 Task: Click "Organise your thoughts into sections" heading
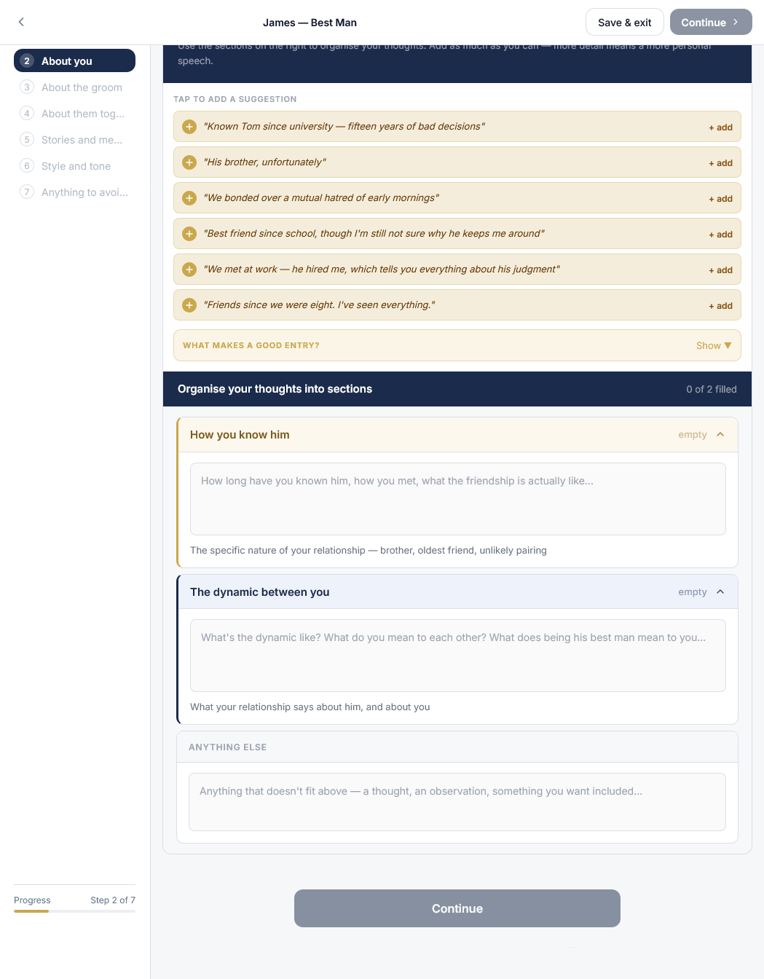[x=275, y=389]
